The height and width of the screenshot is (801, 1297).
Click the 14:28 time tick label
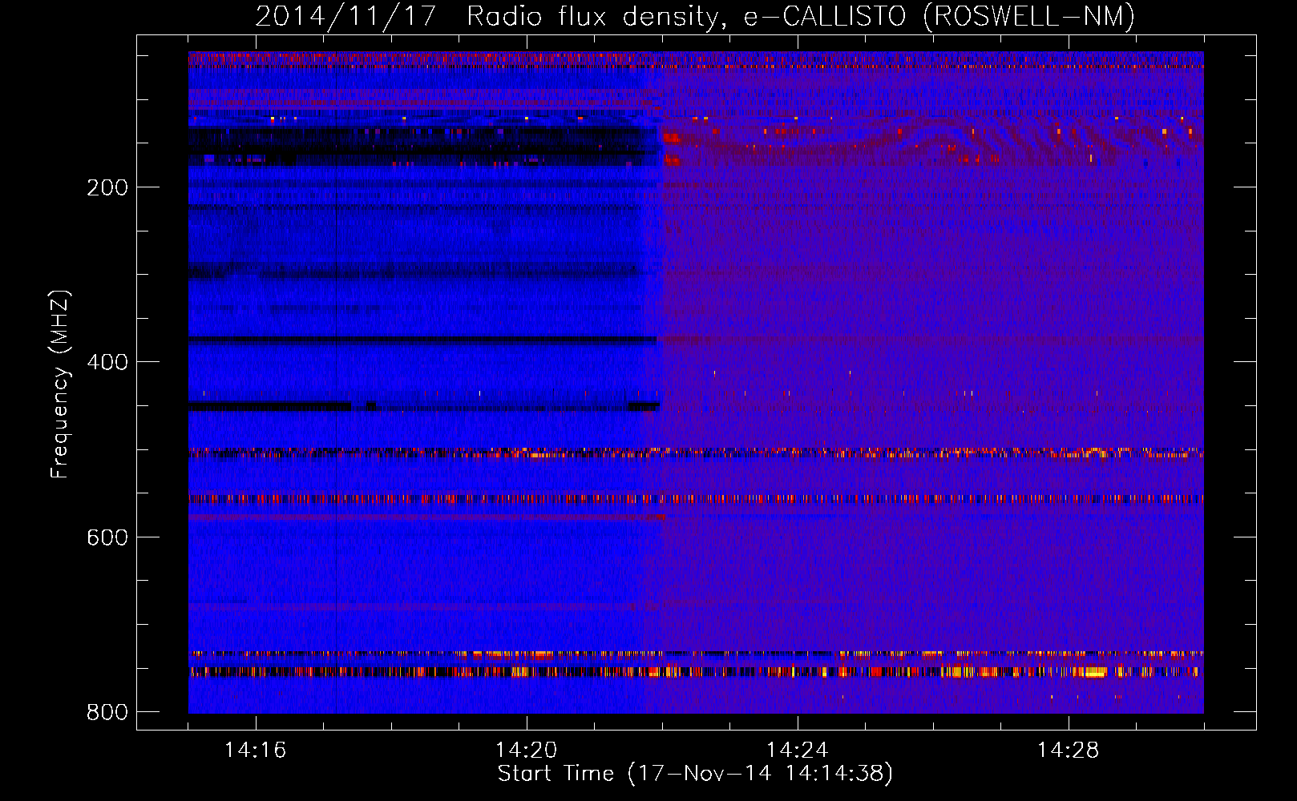(x=1069, y=751)
